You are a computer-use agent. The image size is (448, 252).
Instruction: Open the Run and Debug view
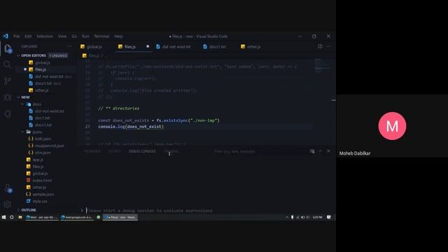[x=8, y=97]
